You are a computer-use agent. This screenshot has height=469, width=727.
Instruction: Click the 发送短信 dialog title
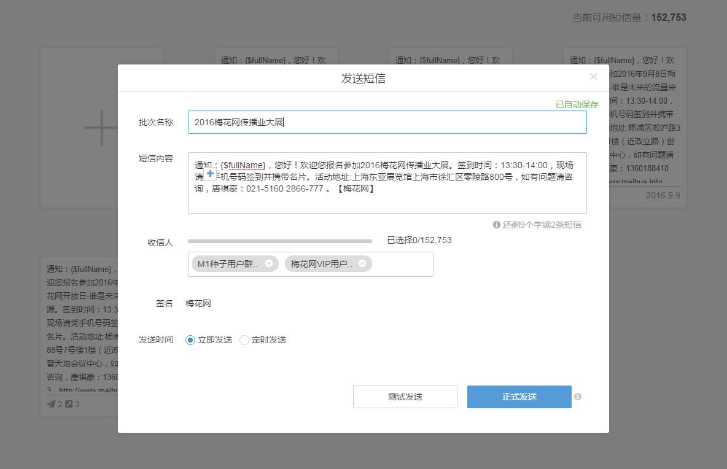point(363,79)
